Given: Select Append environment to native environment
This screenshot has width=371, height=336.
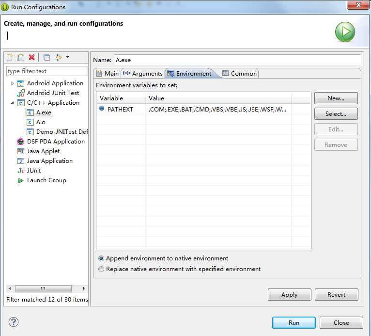Looking at the screenshot, I should click(x=101, y=258).
